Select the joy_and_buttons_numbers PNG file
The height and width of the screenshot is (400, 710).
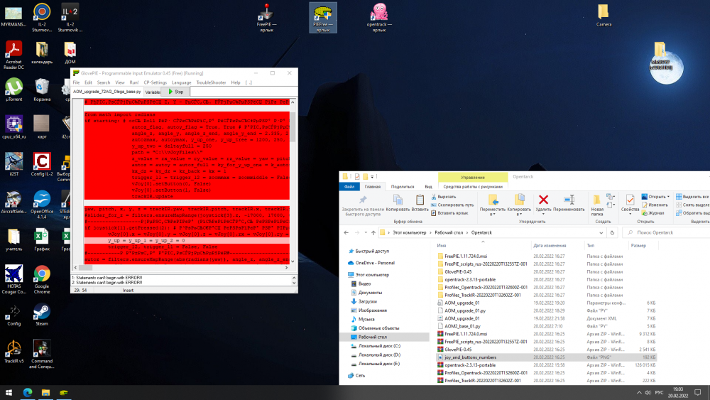coord(470,357)
